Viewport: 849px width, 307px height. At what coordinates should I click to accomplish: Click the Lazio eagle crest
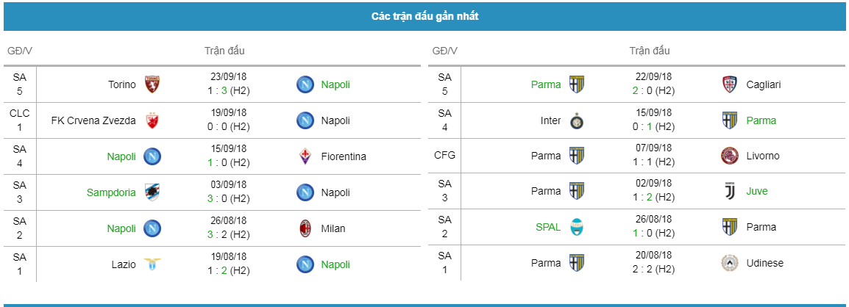coord(152,264)
